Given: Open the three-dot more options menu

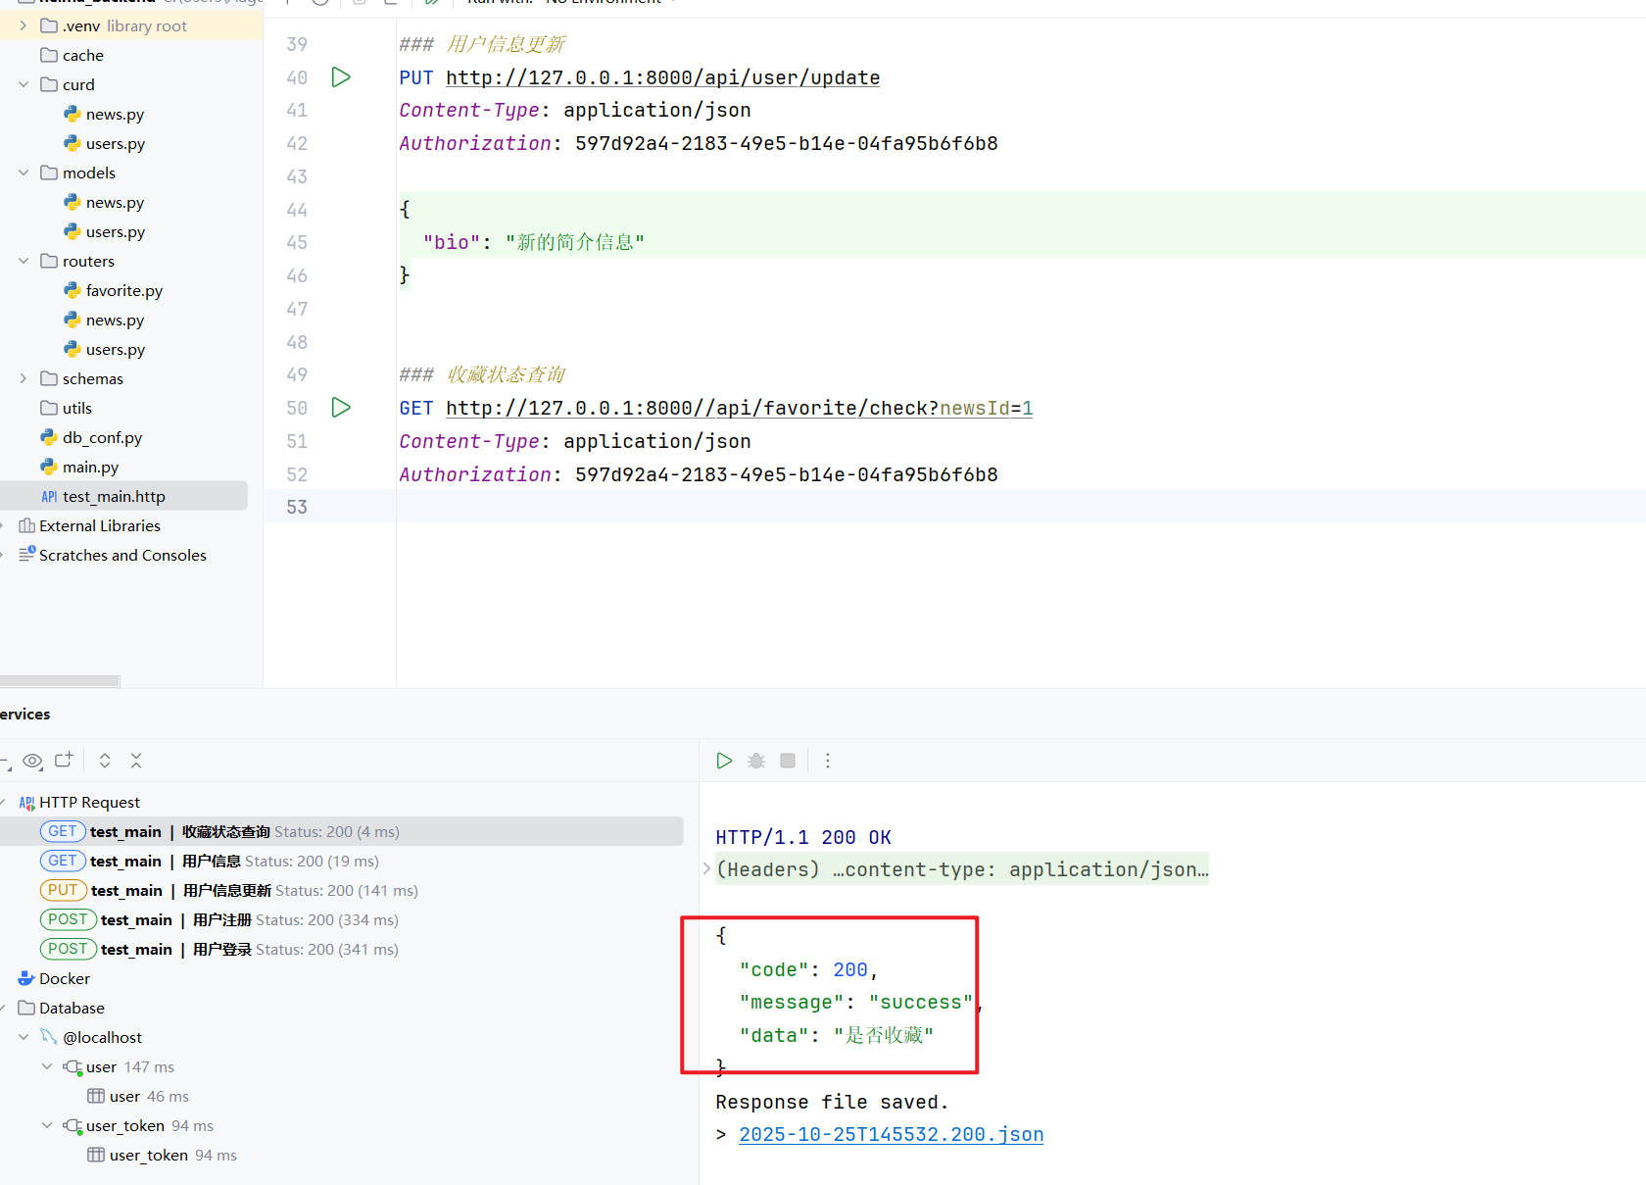Looking at the screenshot, I should tap(828, 761).
